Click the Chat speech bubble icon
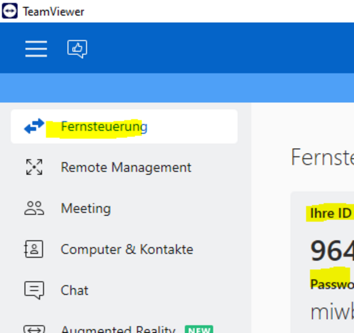354x333 pixels. 34,290
